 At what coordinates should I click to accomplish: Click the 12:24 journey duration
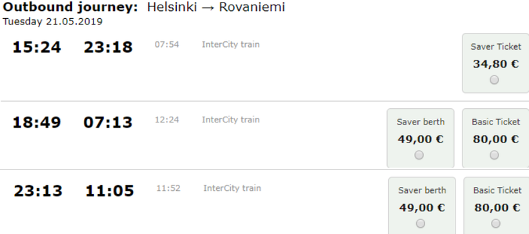[166, 120]
